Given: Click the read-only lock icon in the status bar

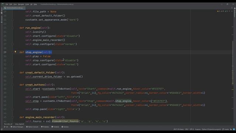Looking at the screenshot, I should 231,129.
